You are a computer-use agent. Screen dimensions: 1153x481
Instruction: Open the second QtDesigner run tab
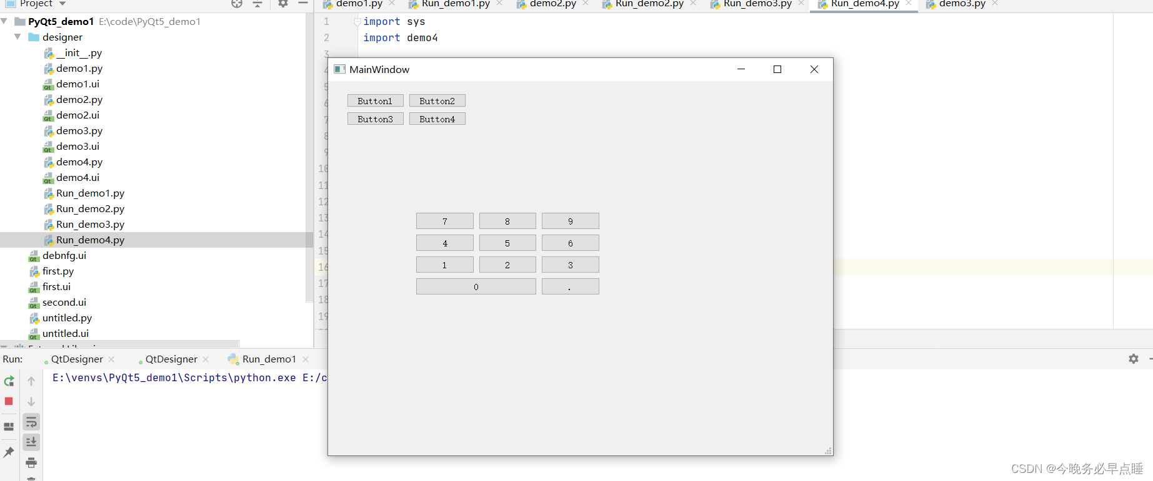coord(171,359)
